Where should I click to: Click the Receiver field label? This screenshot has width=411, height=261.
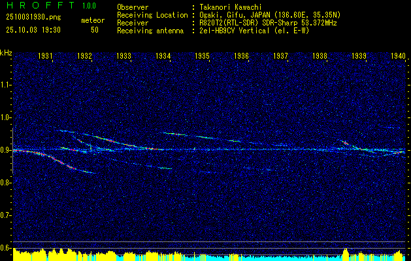click(133, 23)
